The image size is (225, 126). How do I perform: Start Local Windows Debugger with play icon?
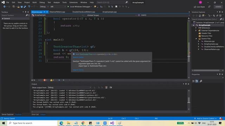[68, 7]
